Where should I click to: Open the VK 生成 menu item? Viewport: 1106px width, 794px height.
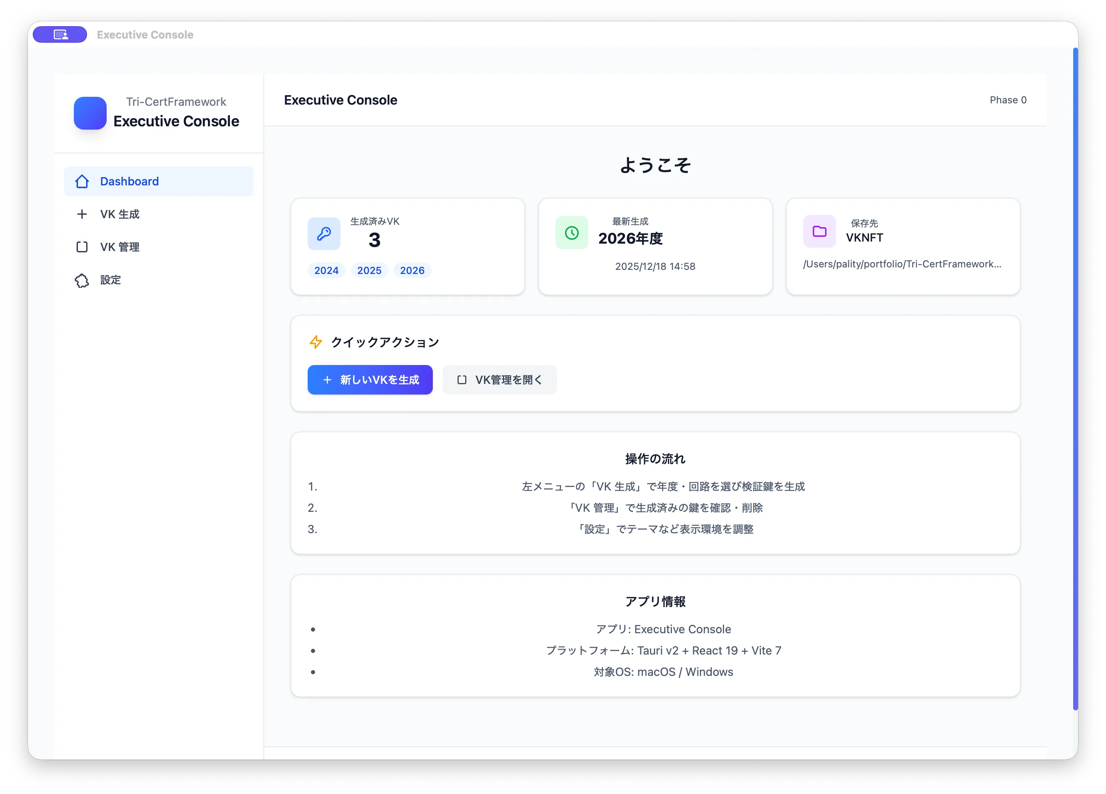[x=119, y=214]
